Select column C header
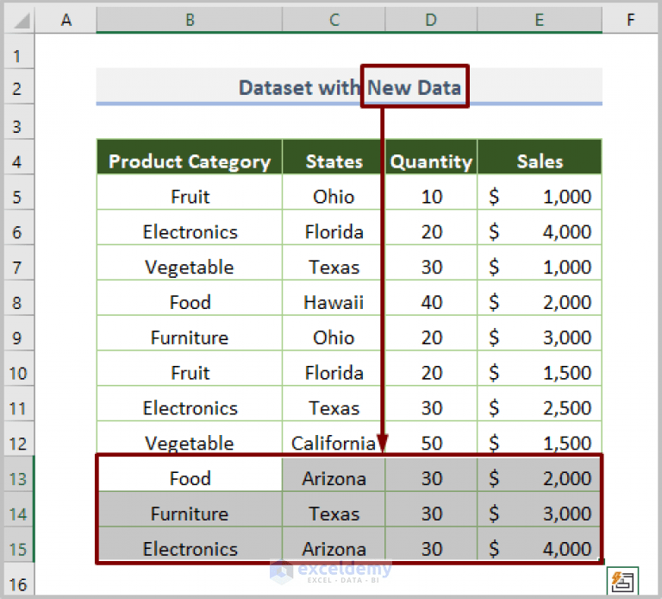 tap(334, 20)
